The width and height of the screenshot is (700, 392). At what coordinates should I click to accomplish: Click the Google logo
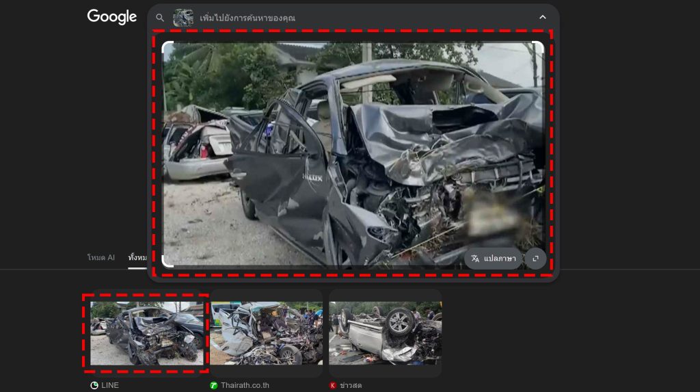(x=112, y=17)
